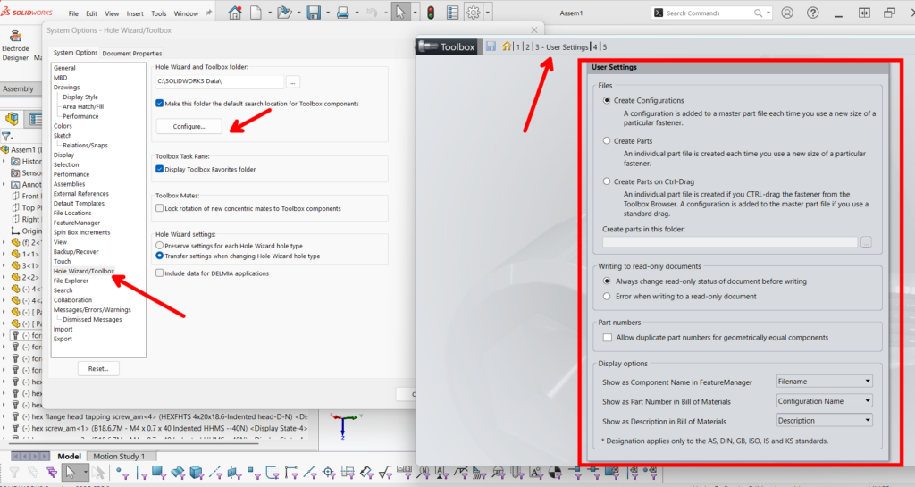
Task: Click the Create parts in this folder field
Action: click(730, 242)
